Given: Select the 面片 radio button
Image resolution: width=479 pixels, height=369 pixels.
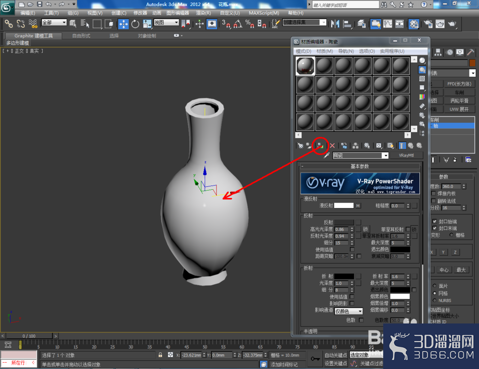Looking at the screenshot, I should point(434,286).
